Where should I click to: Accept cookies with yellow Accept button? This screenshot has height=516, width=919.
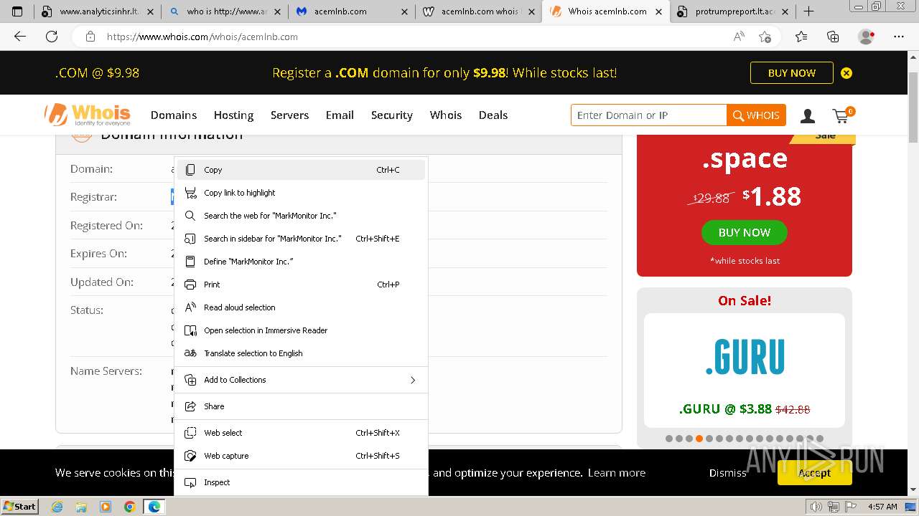pos(814,473)
